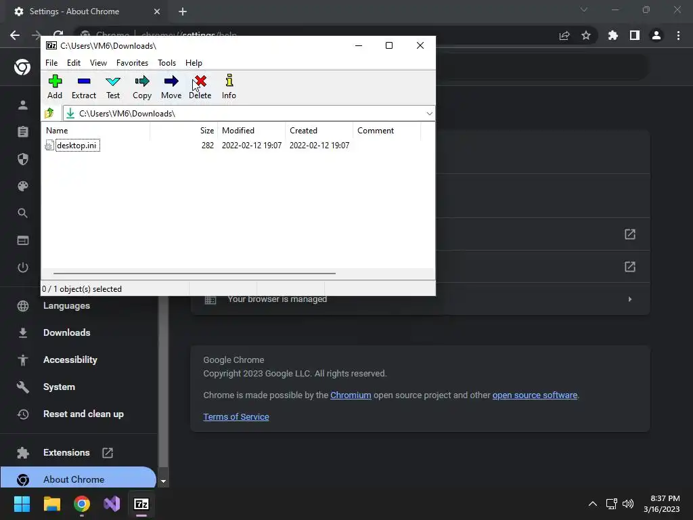Click the Chromium link in the About page

pos(351,395)
